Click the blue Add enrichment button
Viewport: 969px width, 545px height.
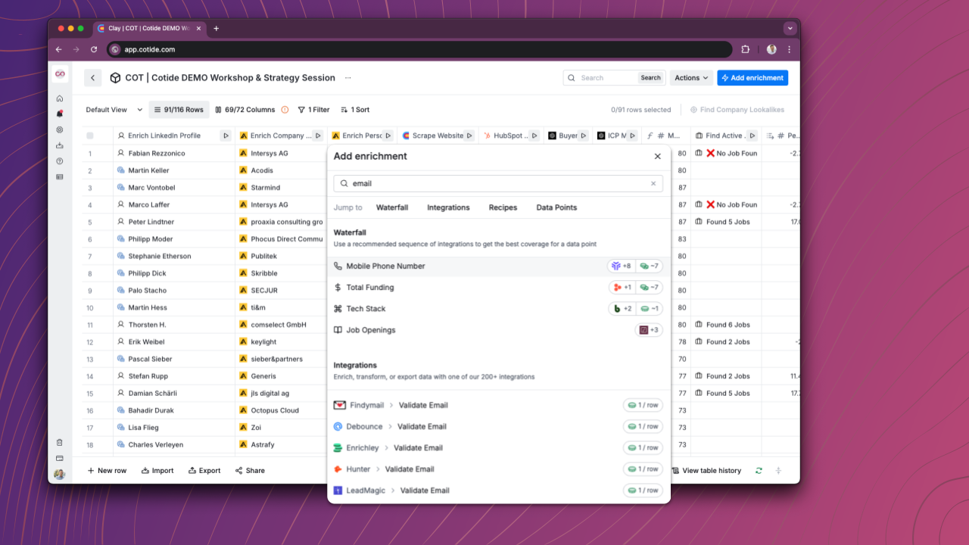point(752,78)
